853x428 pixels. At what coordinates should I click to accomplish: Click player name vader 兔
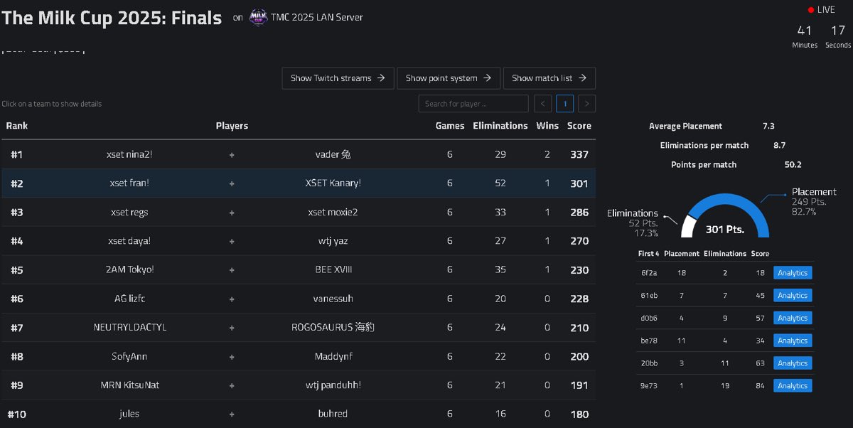pyautogui.click(x=333, y=154)
